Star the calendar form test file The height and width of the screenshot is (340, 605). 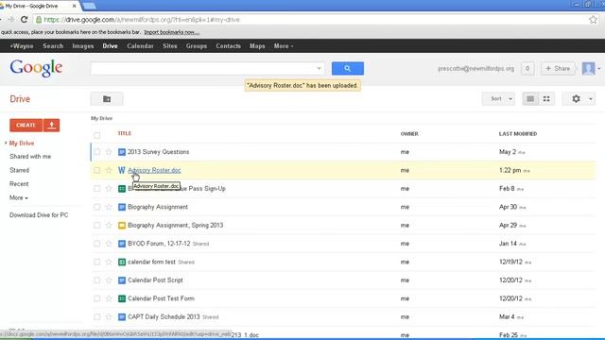pos(109,262)
